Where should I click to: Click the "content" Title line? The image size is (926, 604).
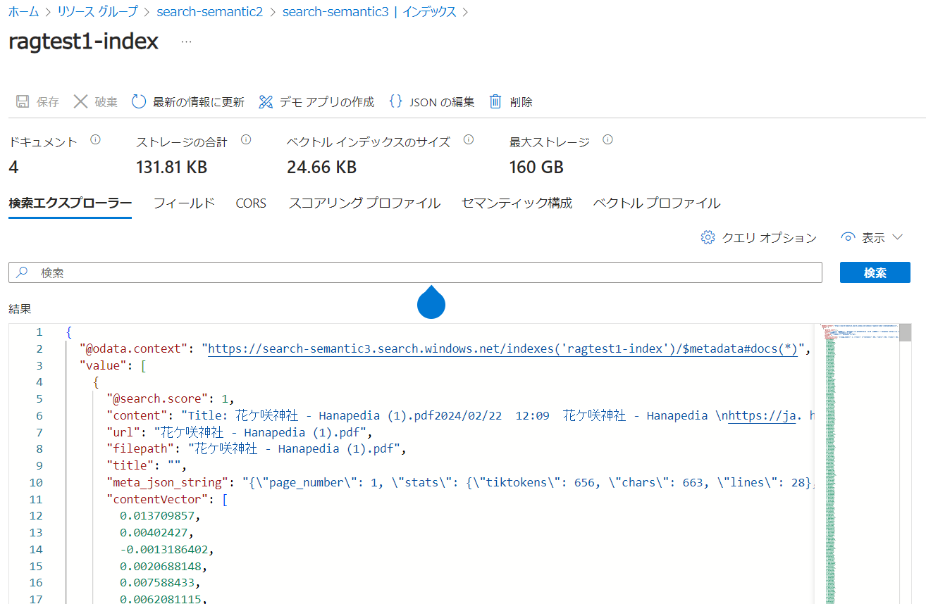459,415
